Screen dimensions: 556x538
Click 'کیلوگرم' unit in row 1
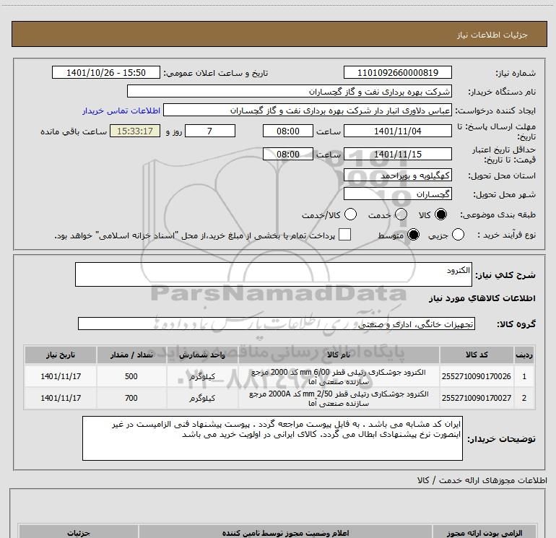tap(202, 376)
